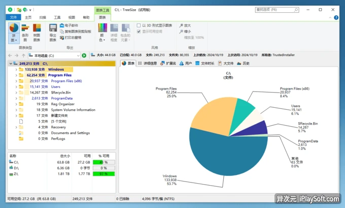The height and width of the screenshot is (208, 345).
Task: Expand the Program Files (x86) node
Action: pos(16,81)
